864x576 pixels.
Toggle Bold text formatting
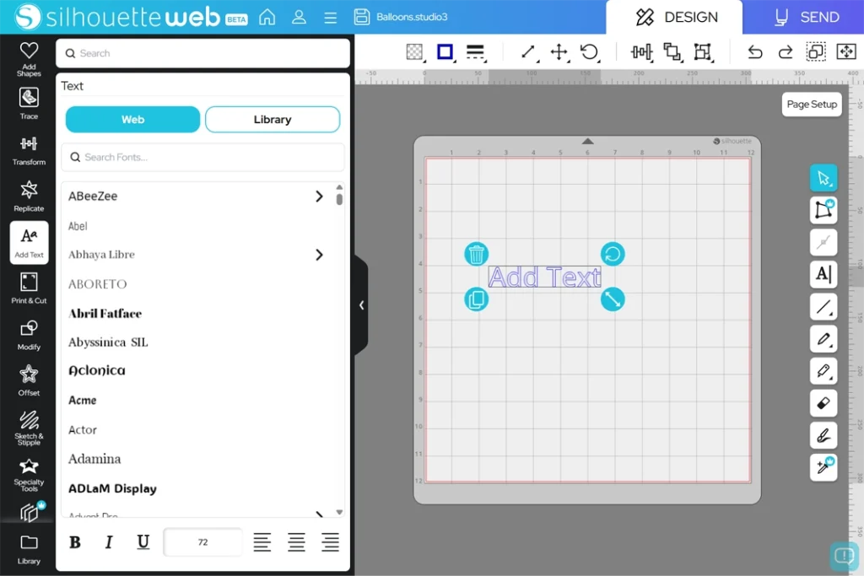[x=75, y=542]
